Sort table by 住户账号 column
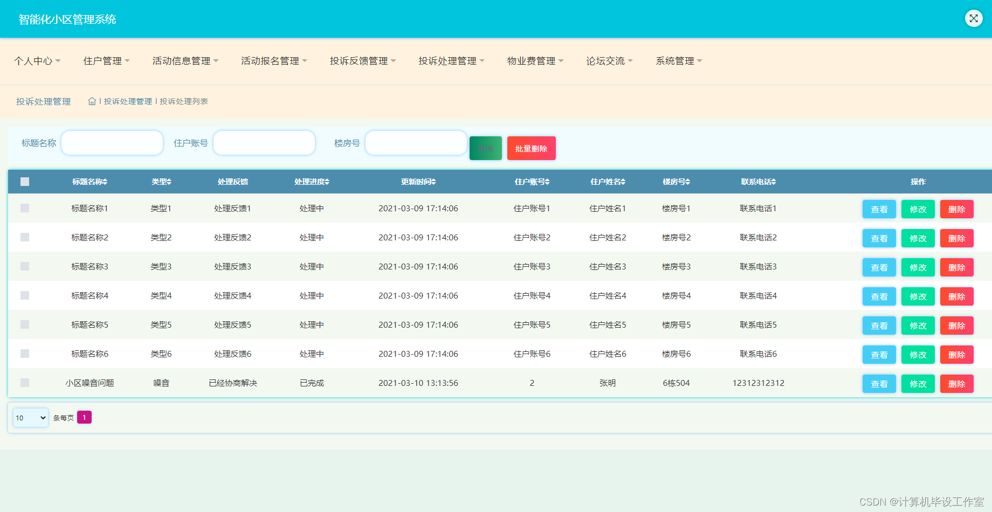 click(532, 182)
